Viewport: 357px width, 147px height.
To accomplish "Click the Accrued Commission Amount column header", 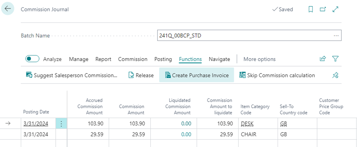I will coord(90,106).
